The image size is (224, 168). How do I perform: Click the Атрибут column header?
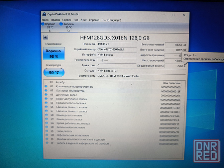point(61,82)
